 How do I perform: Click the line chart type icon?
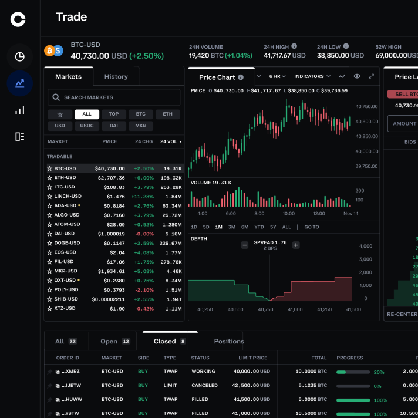[342, 76]
